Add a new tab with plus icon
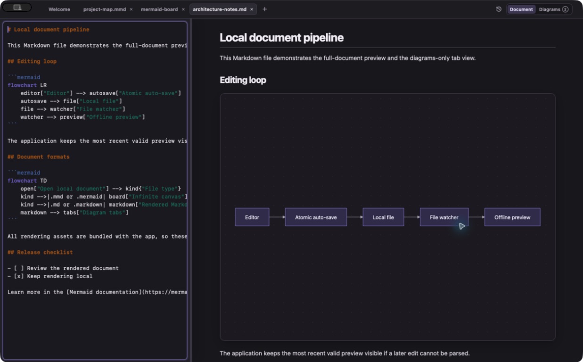 264,9
